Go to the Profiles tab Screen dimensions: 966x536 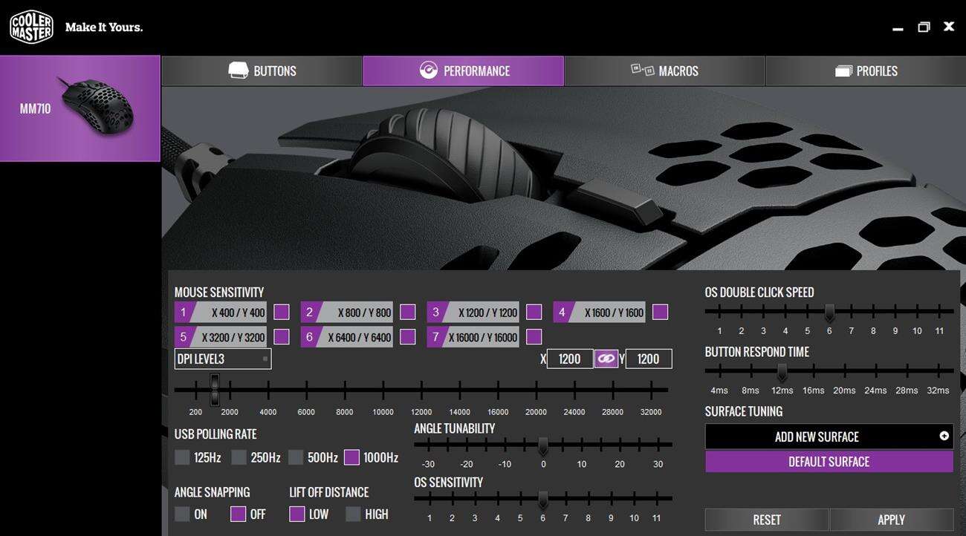(x=866, y=71)
